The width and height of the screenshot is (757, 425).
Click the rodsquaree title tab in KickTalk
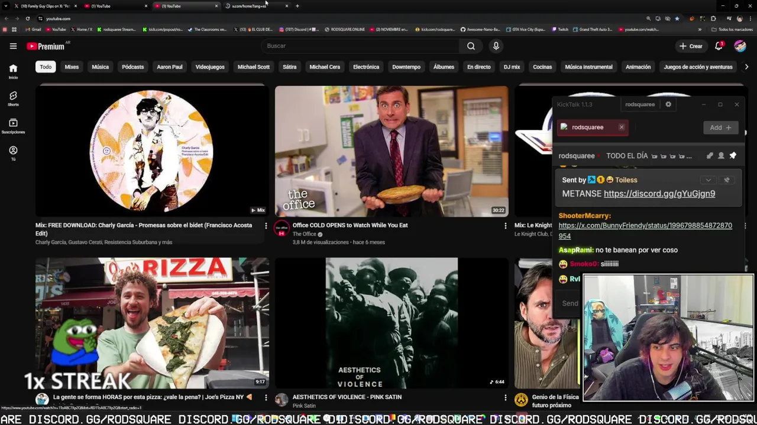click(x=640, y=104)
